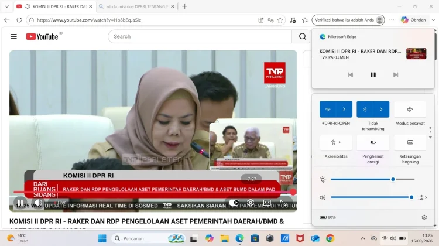Skip to previous track in media flyout
The image size is (439, 246).
350,75
